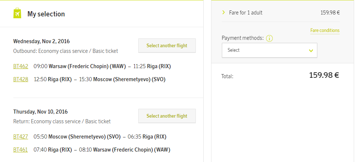Select another flight for the outbound trip
Image resolution: width=356 pixels, height=162 pixels.
coord(167,45)
